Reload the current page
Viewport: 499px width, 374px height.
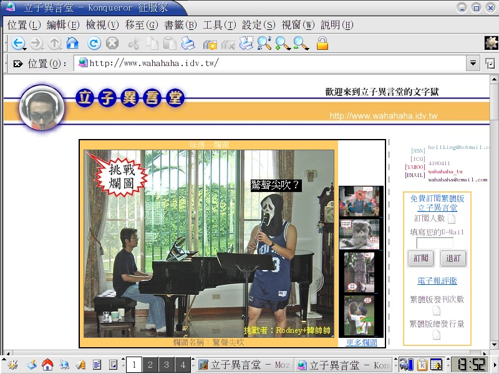point(94,44)
